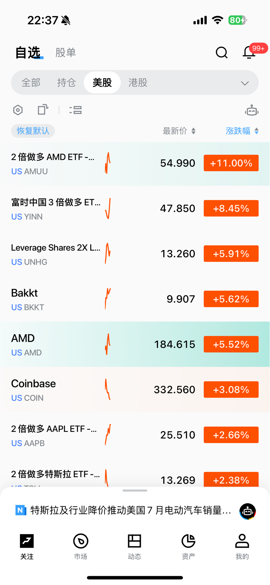The width and height of the screenshot is (270, 585).
Task: Tap the copy/multi-window icon in toolbar
Action: pyautogui.click(x=43, y=110)
